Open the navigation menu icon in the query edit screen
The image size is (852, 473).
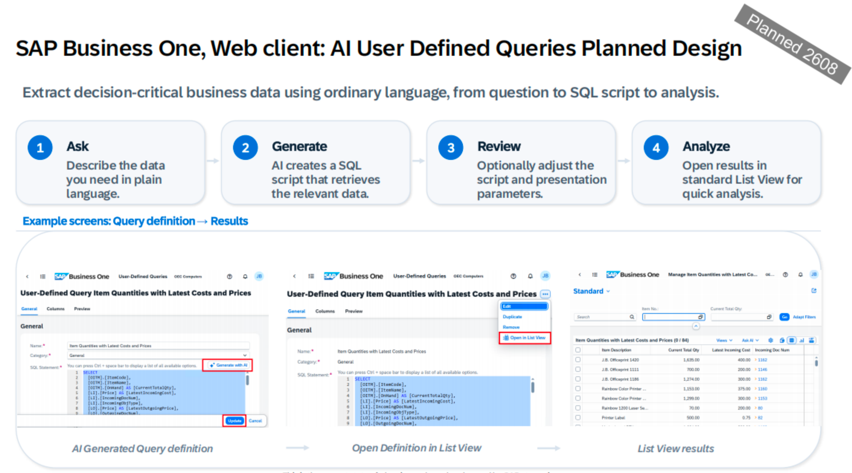43,276
